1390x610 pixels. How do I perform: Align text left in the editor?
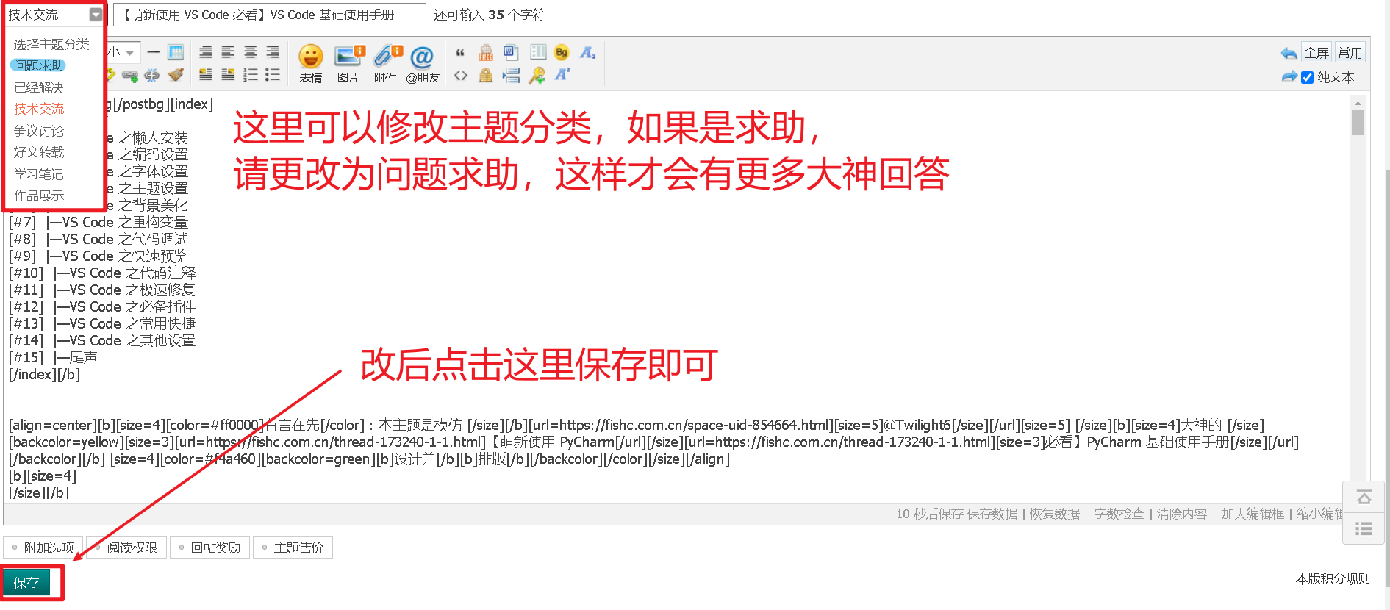(228, 52)
